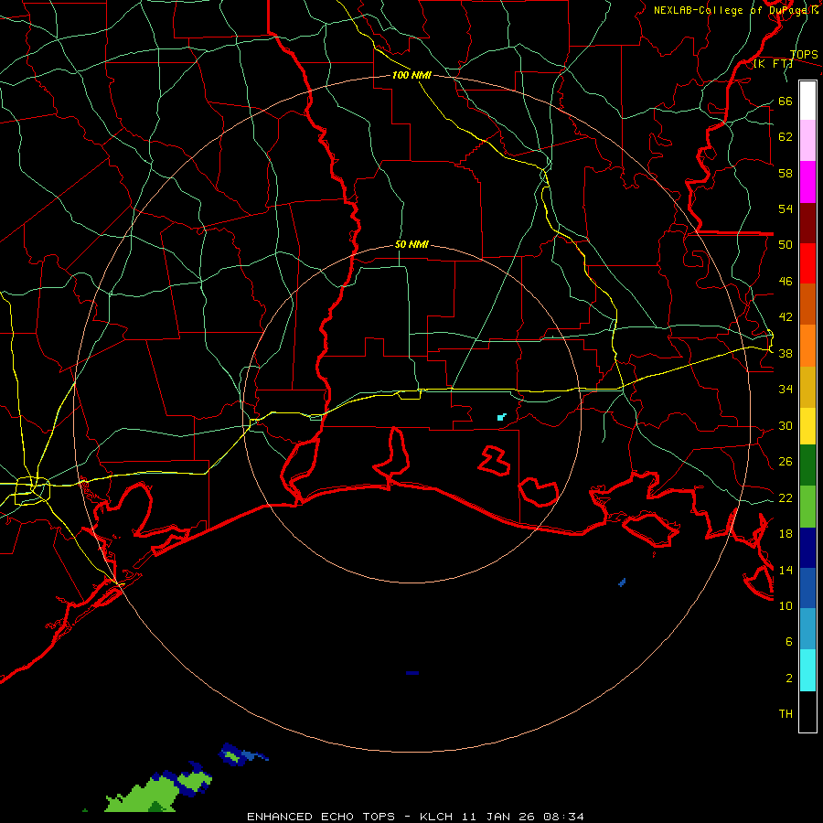Click the legend value 6
Screen dimensions: 823x823
click(x=789, y=642)
